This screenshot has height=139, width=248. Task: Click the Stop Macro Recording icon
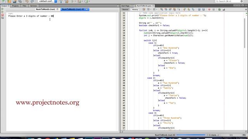(214, 10)
